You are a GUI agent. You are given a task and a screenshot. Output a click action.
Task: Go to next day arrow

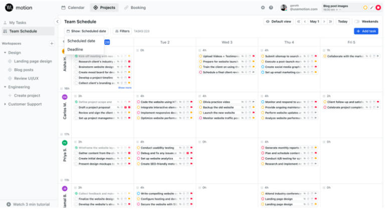coord(324,22)
